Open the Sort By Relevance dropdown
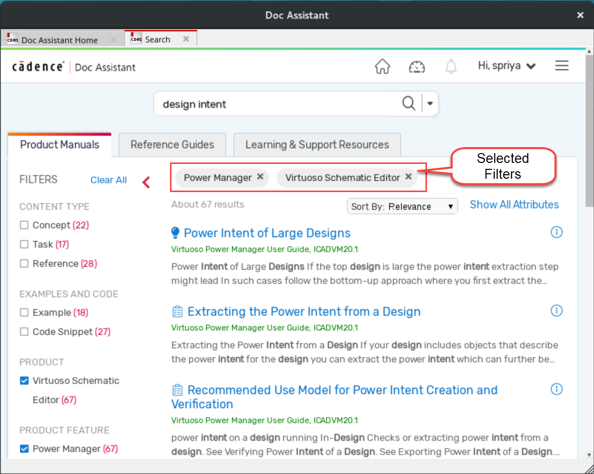The height and width of the screenshot is (474, 594). point(402,206)
